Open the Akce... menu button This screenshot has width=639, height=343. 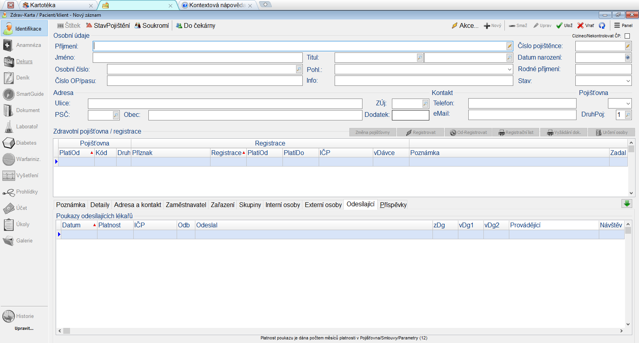(465, 25)
